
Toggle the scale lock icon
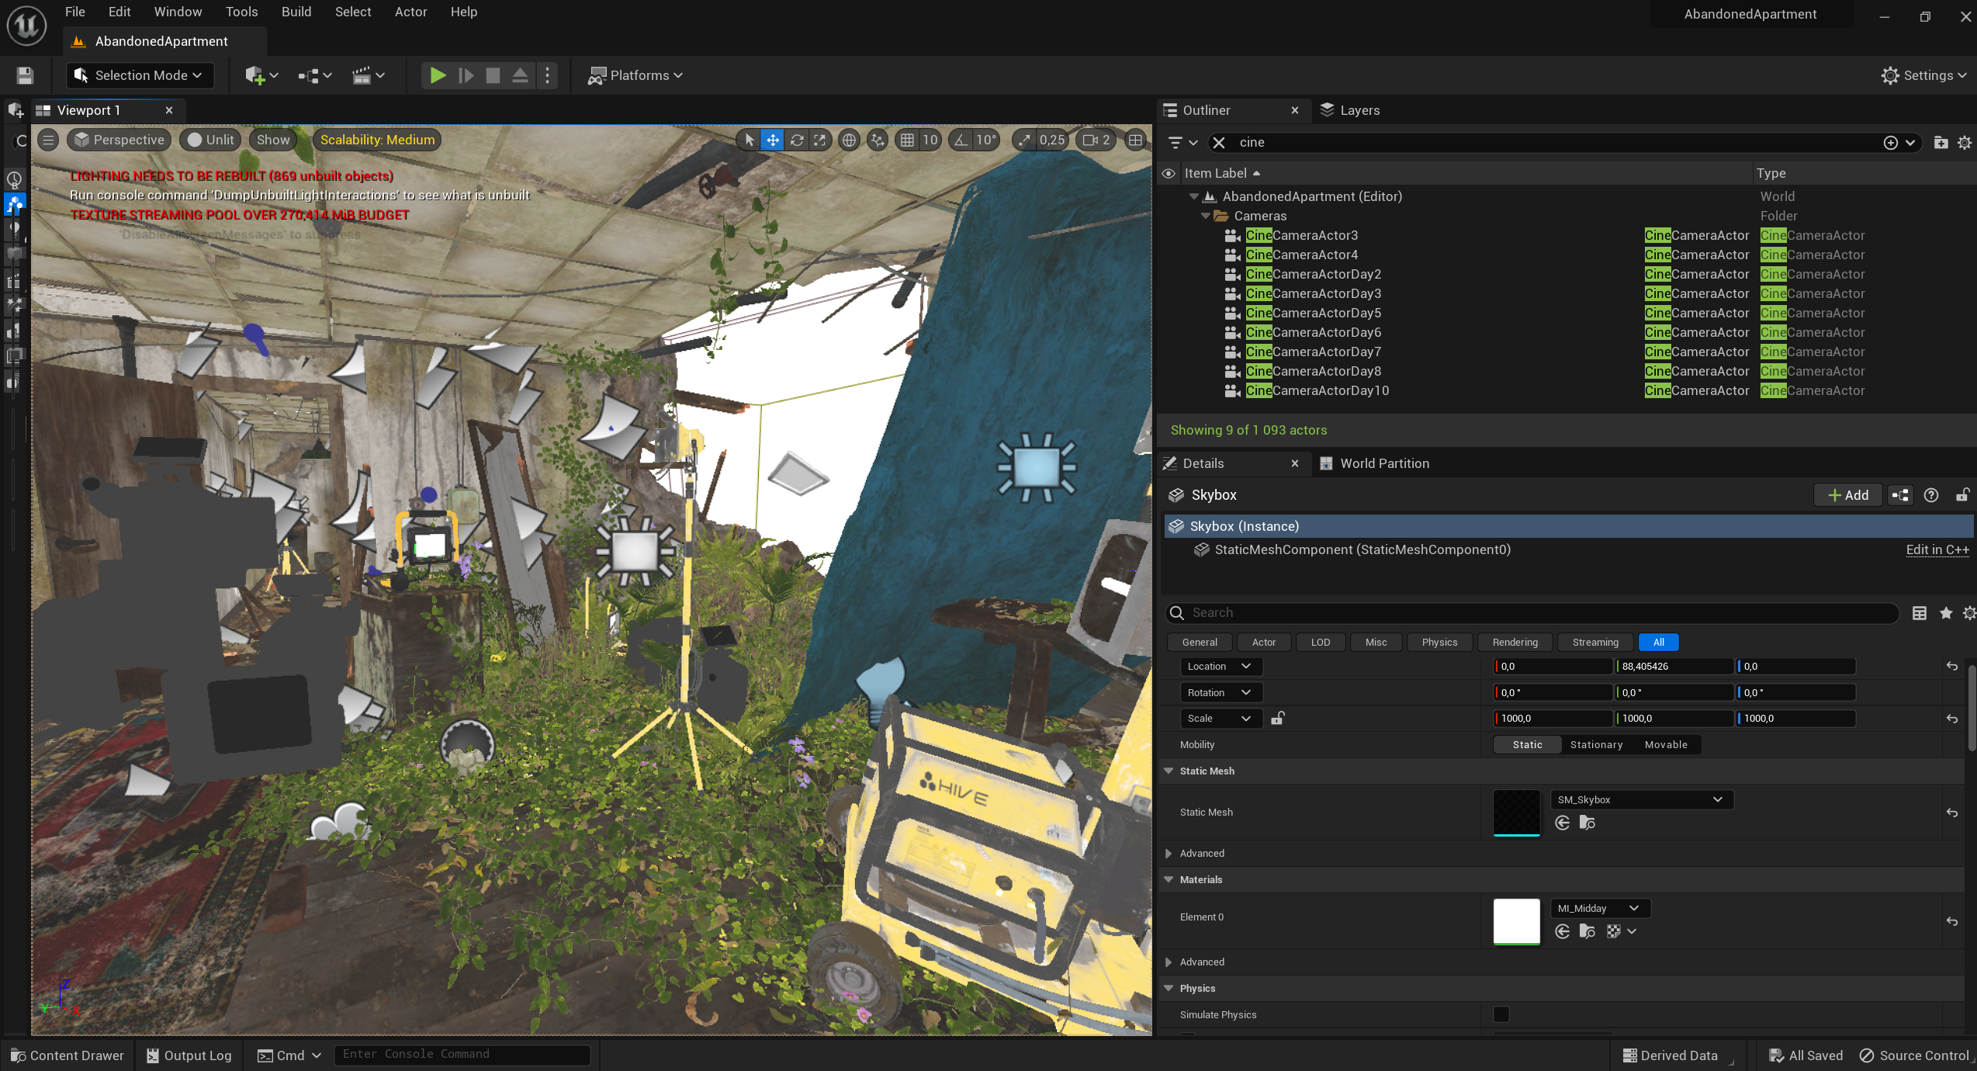[x=1277, y=718]
